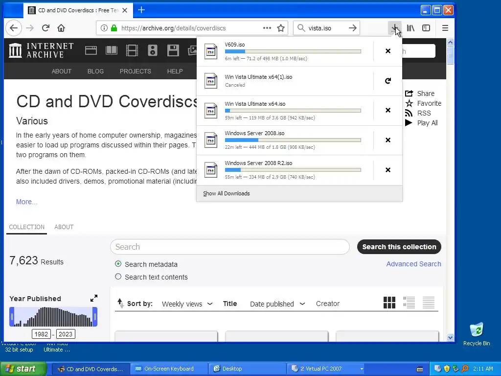Switch to detailed list view
Viewport: 501px width, 376px height.
click(409, 303)
